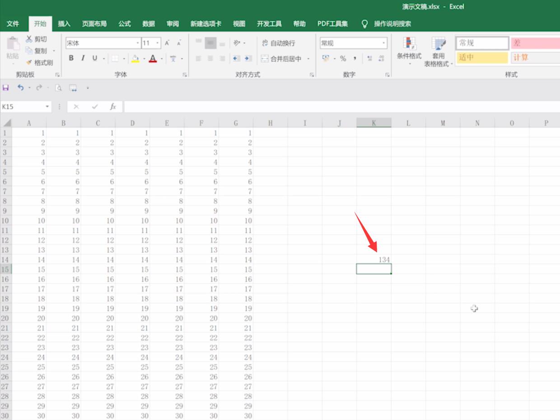This screenshot has width=560, height=420.
Task: Open the font color dropdown arrow
Action: [161, 59]
